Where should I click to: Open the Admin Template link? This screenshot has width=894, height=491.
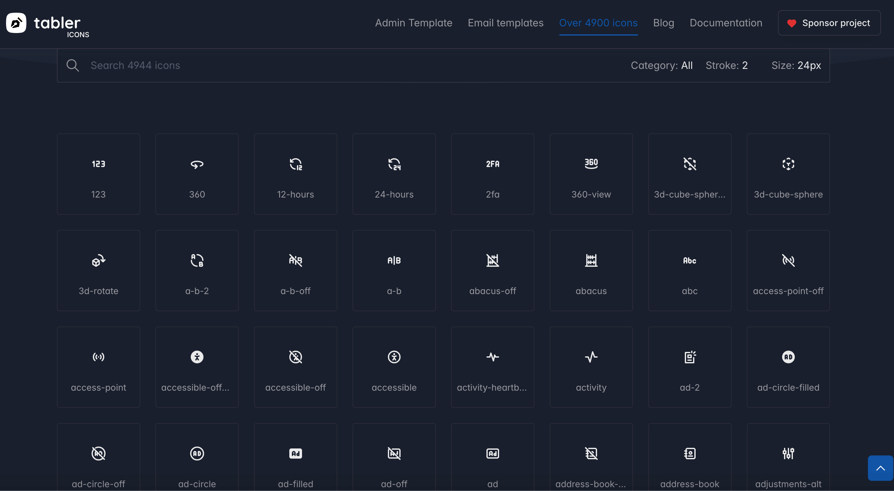click(x=414, y=22)
